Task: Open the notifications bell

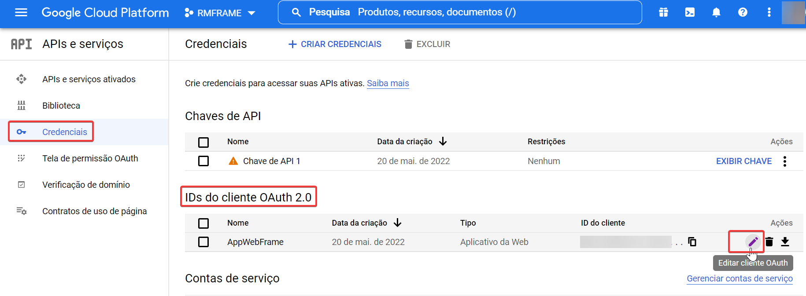Action: 716,12
